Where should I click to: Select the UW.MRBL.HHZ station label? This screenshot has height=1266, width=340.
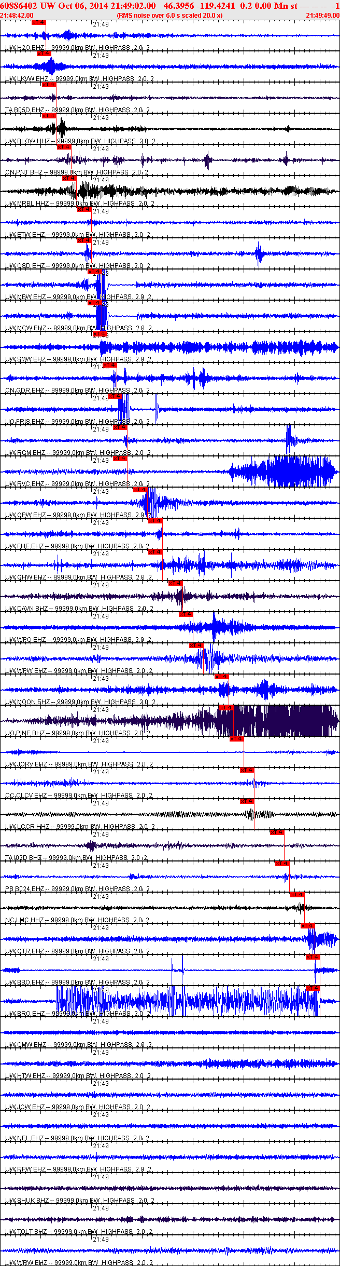pyautogui.click(x=80, y=204)
